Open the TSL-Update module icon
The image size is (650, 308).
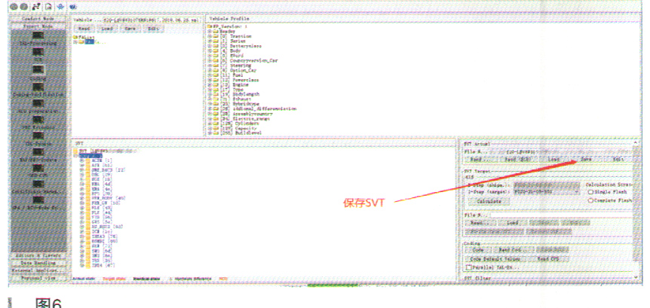(x=38, y=136)
